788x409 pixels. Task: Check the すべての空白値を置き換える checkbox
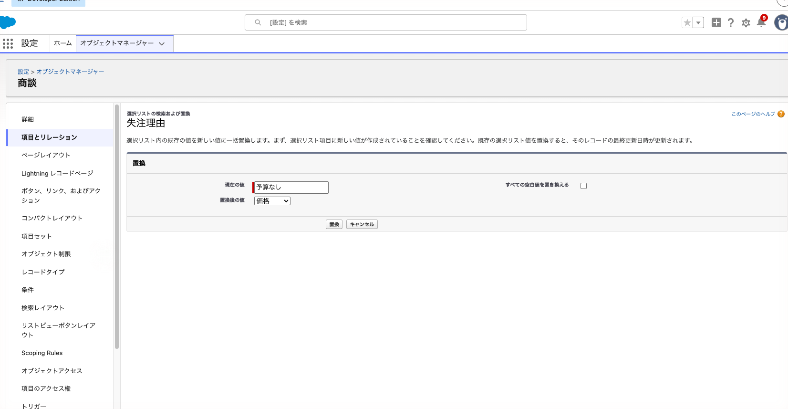583,186
